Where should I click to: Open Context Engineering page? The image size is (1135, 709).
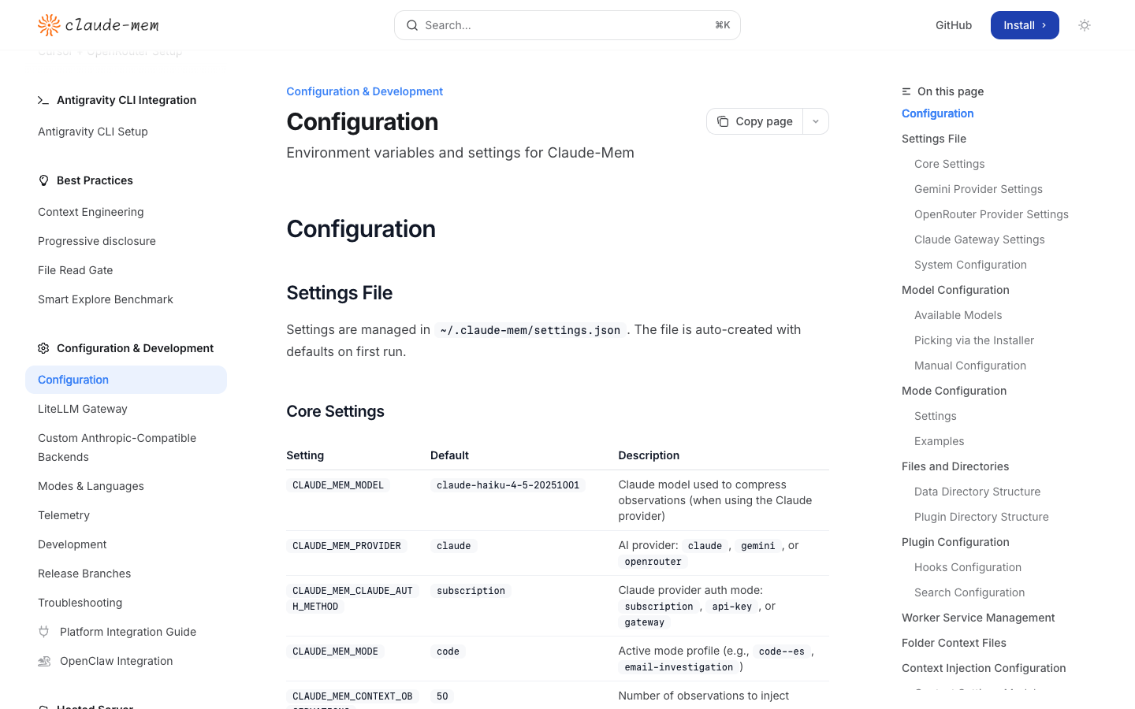[x=91, y=212]
